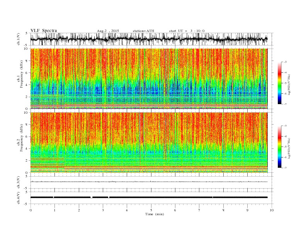Screen dimensions: 306x236
Task: Click time tick label "2" on x-axis
Action: pyautogui.click(x=79, y=210)
